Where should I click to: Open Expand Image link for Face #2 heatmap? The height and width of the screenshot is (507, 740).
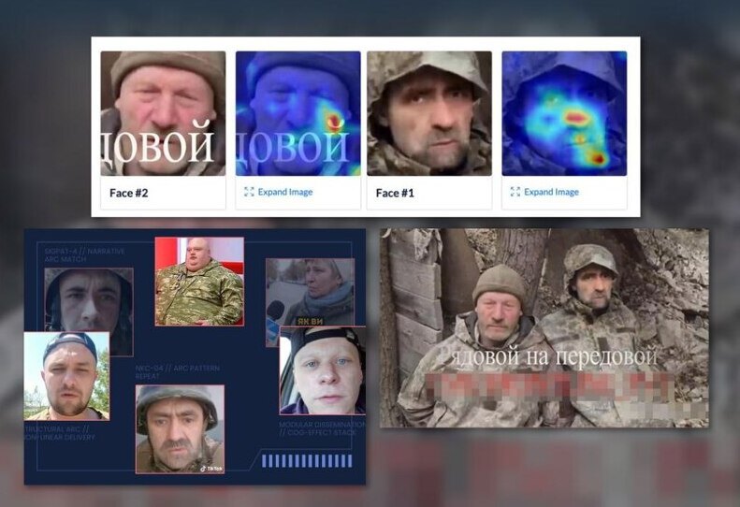(285, 192)
